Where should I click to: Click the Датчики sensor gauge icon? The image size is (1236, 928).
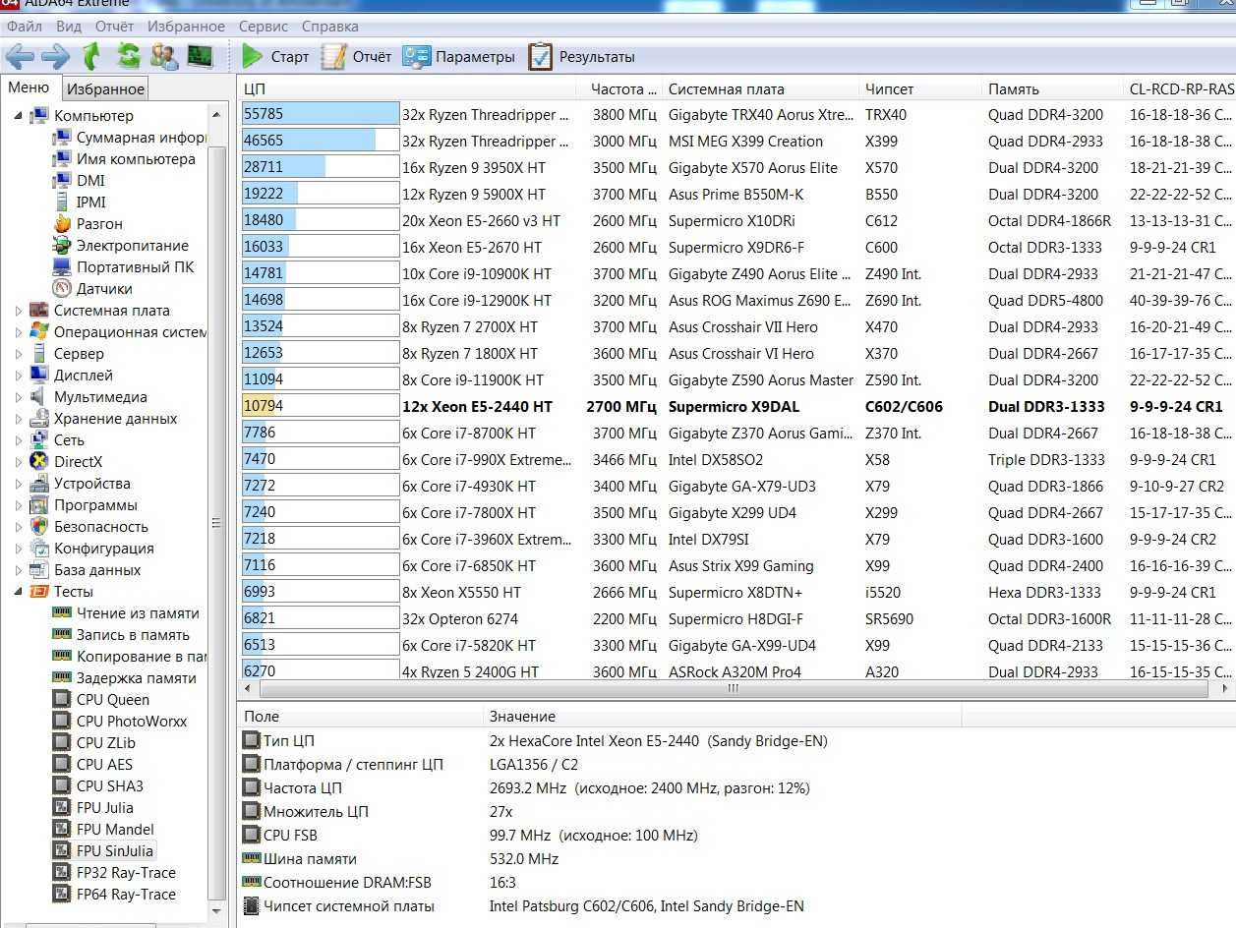pyautogui.click(x=62, y=289)
